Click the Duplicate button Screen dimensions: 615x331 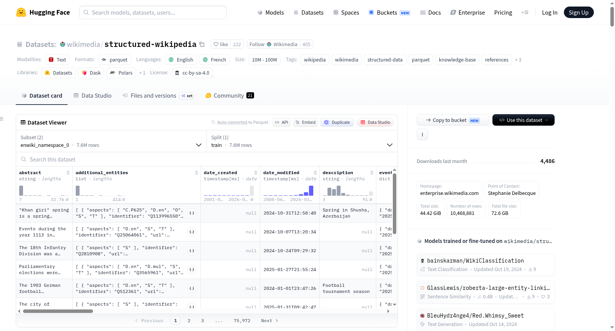click(x=337, y=122)
